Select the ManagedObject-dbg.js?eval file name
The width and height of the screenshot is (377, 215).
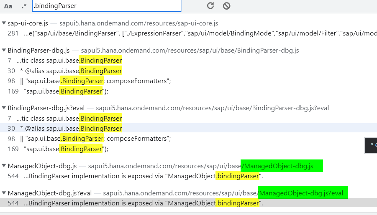[x=50, y=193]
